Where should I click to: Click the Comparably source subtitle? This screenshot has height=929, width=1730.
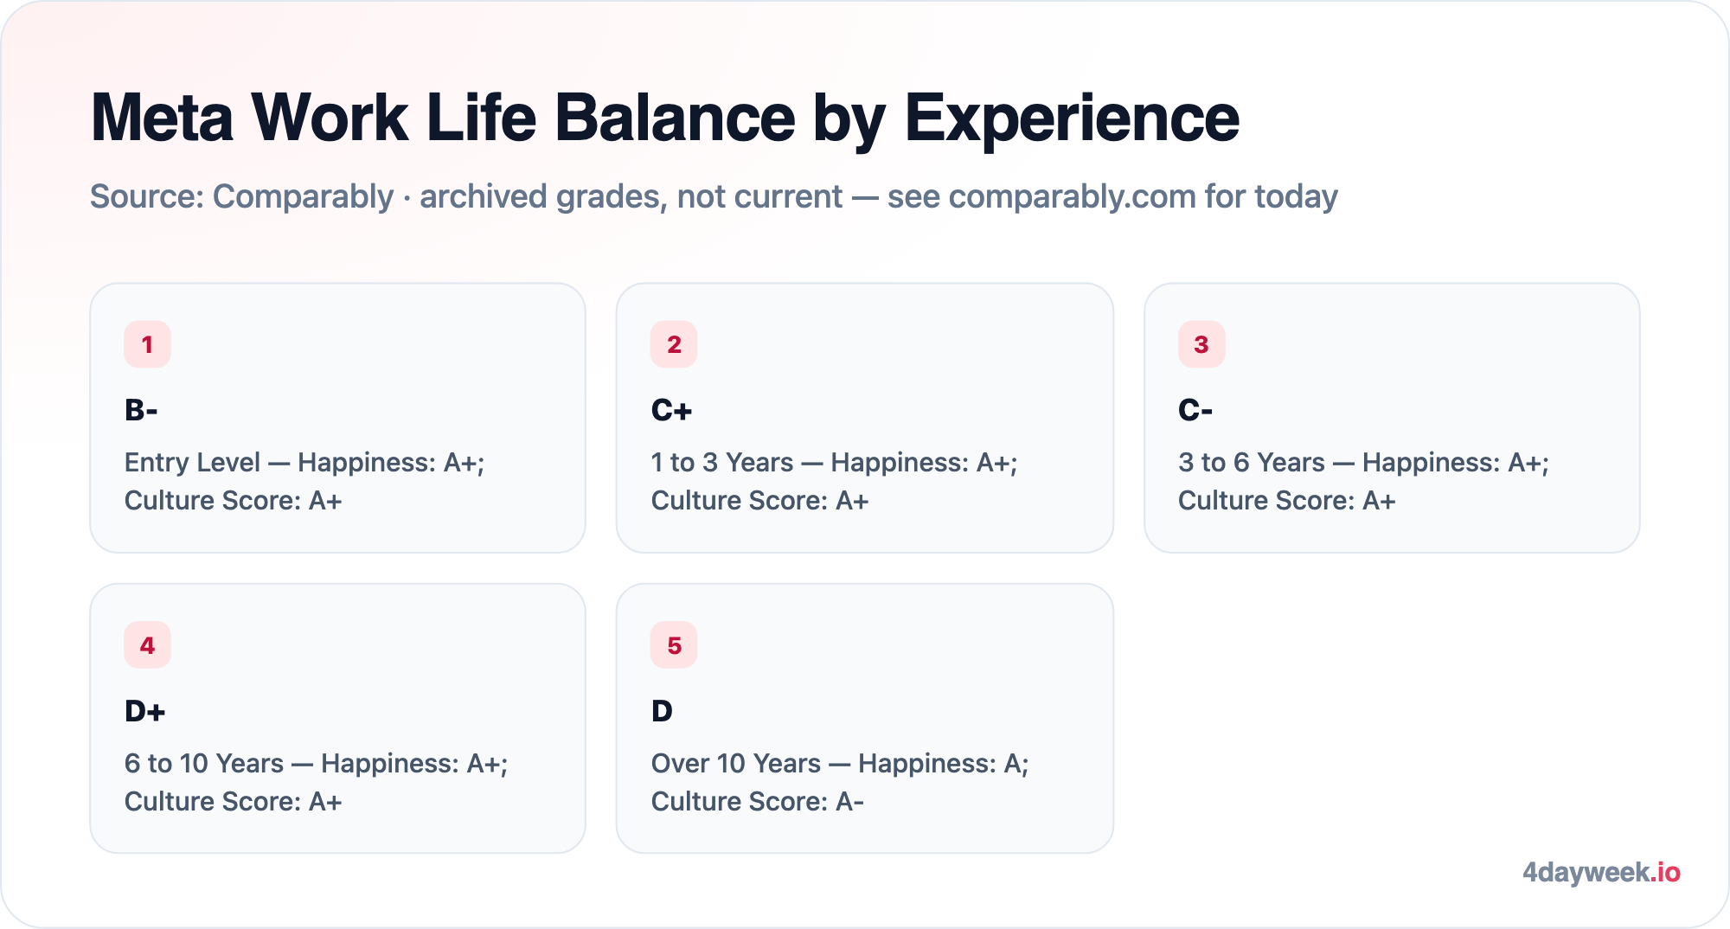tap(714, 196)
